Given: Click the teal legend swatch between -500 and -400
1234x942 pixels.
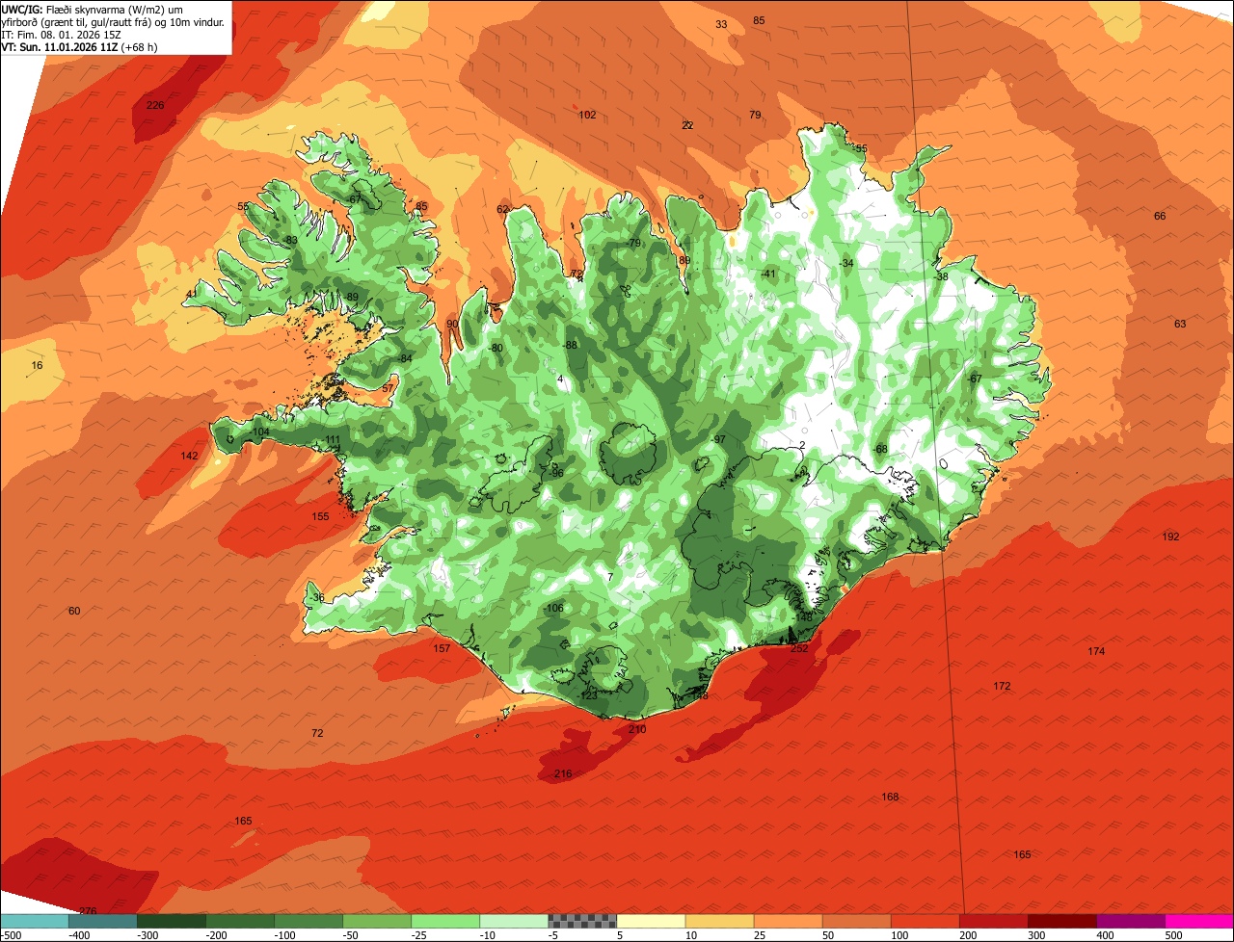Looking at the screenshot, I should [x=35, y=921].
